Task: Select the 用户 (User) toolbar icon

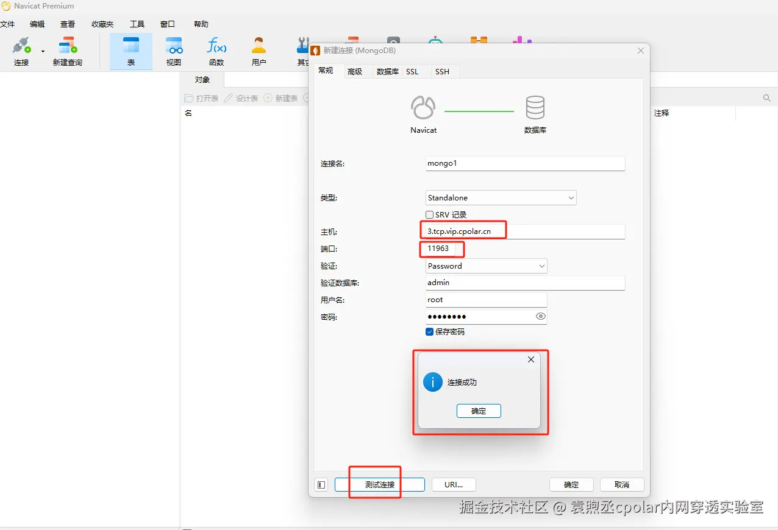Action: pyautogui.click(x=259, y=51)
